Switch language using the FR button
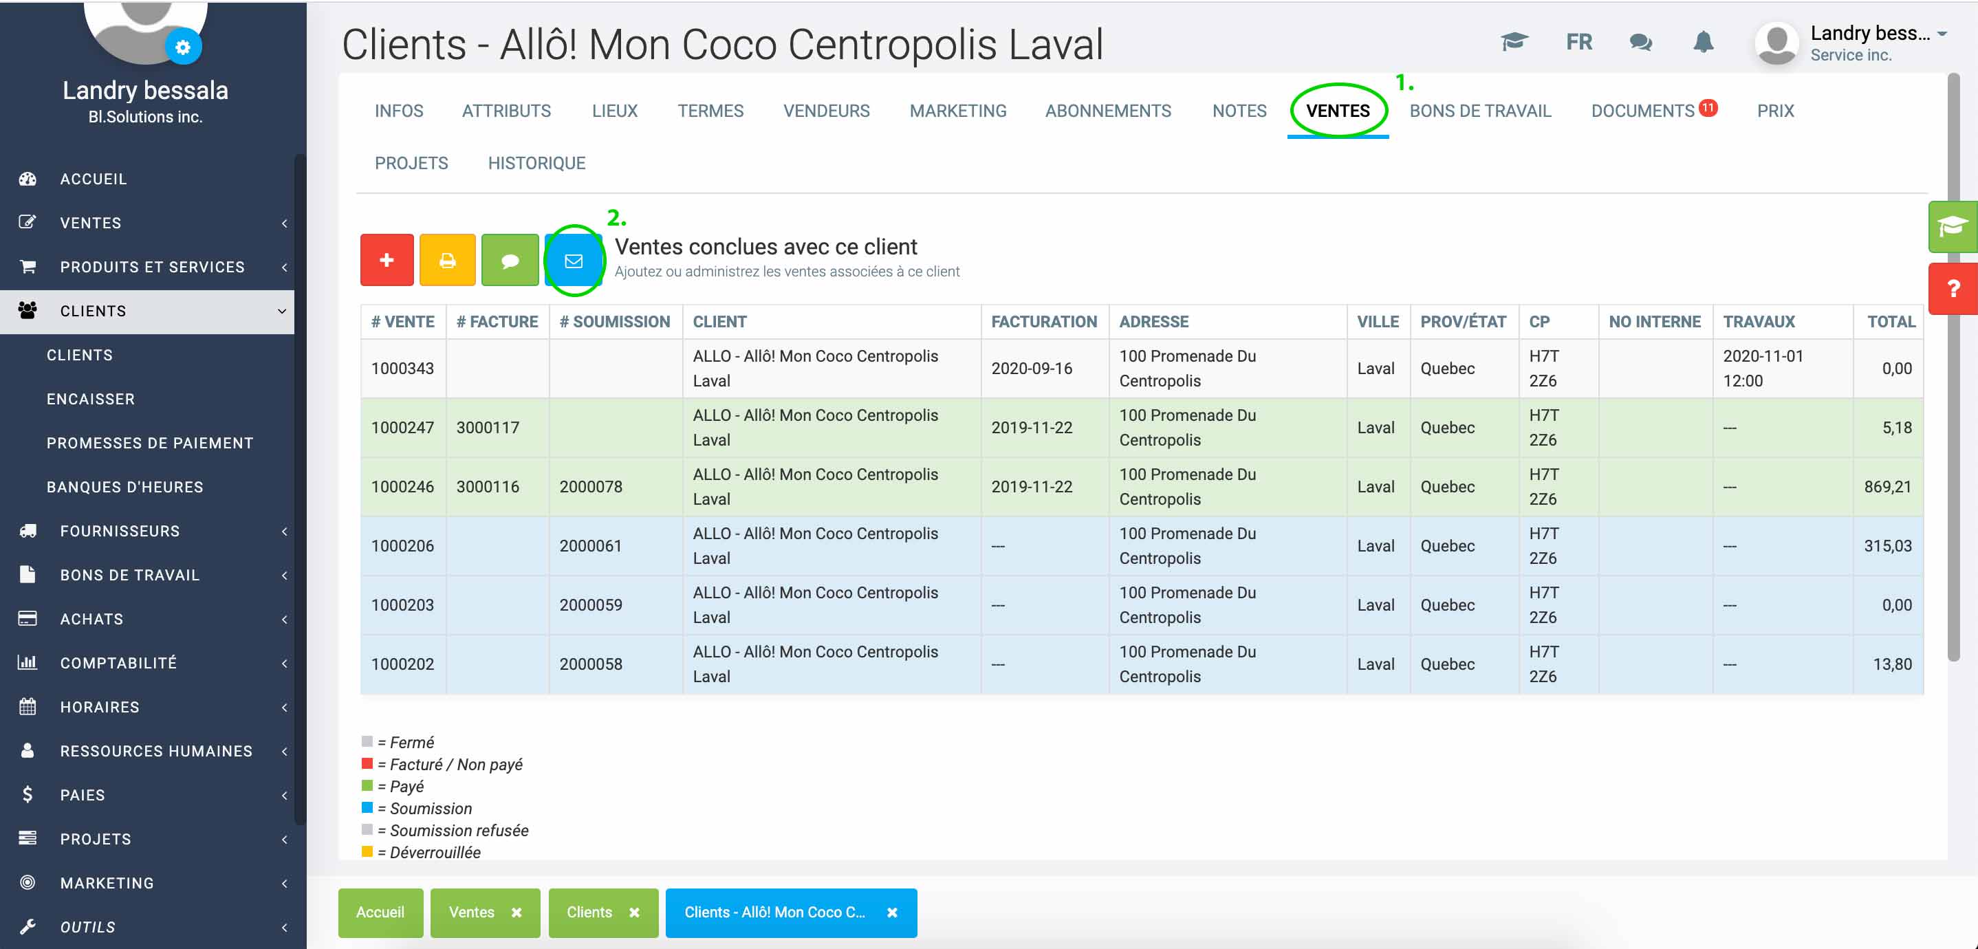Screen dimensions: 1978x949 1578,42
